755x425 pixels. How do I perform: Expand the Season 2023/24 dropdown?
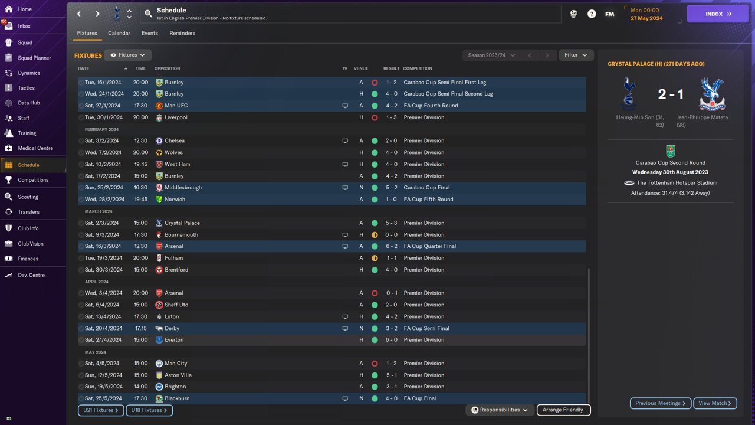click(x=491, y=55)
